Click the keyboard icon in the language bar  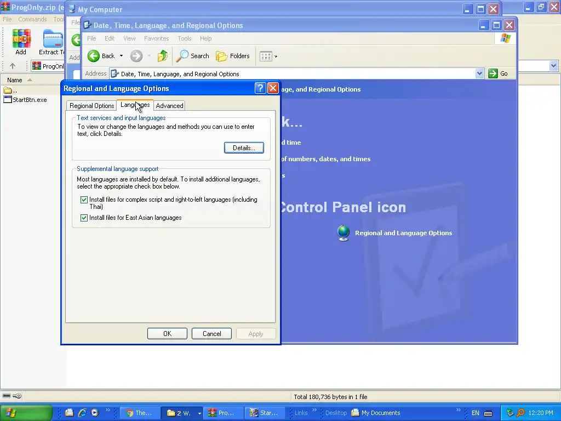click(488, 413)
